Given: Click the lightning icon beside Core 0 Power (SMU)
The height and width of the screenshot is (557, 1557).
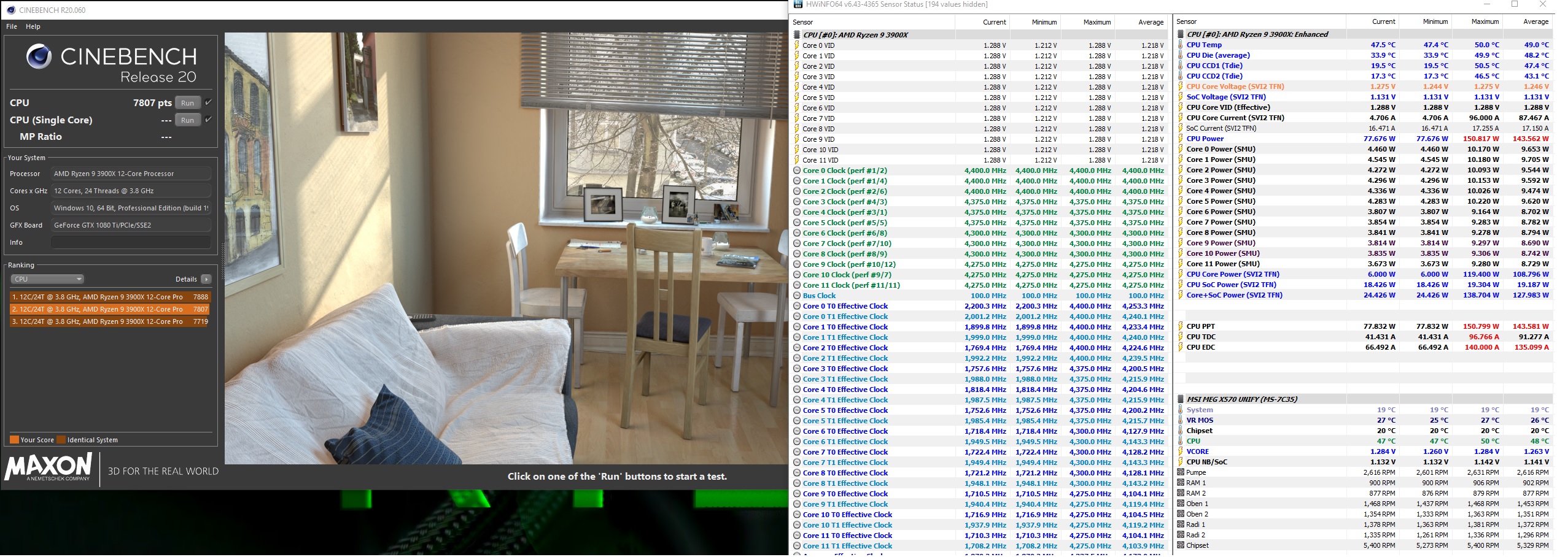Looking at the screenshot, I should coord(1181,149).
